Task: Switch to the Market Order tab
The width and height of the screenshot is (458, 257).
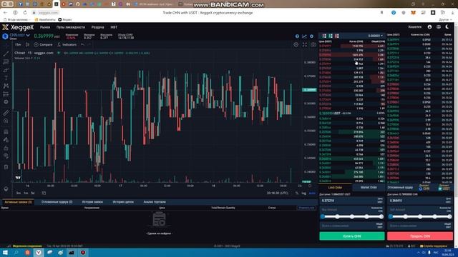Action: click(369, 187)
